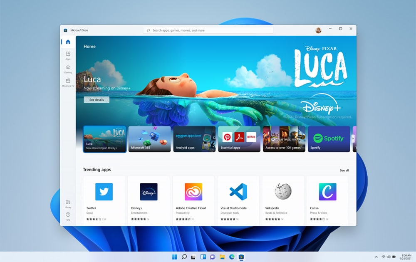Open the Microsoft 365 carousel card
The height and width of the screenshot is (262, 416).
tap(149, 139)
